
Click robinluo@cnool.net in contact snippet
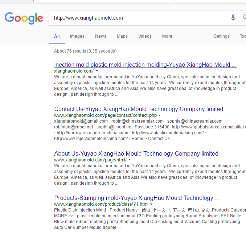coord(74,127)
